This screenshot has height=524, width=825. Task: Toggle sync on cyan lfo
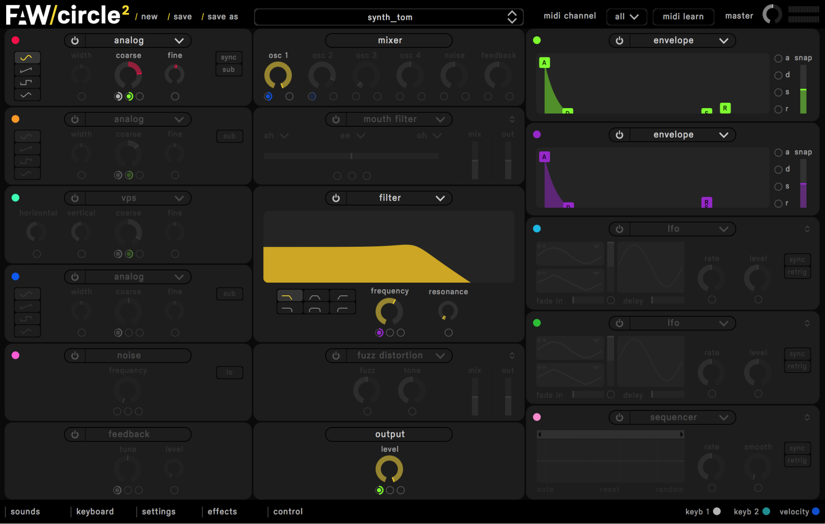coord(797,260)
